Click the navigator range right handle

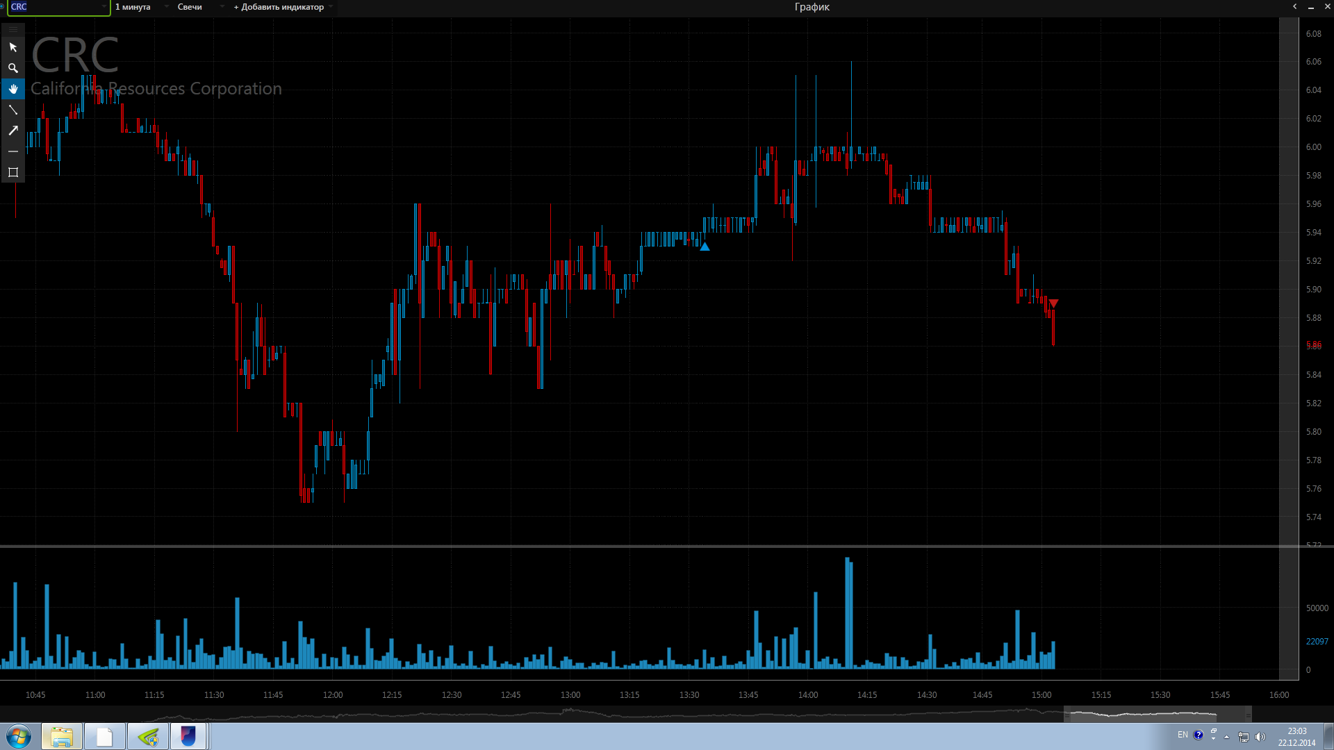1248,714
